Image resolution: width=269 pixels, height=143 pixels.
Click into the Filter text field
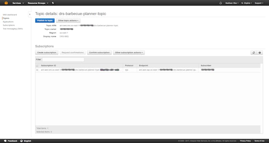63,60
